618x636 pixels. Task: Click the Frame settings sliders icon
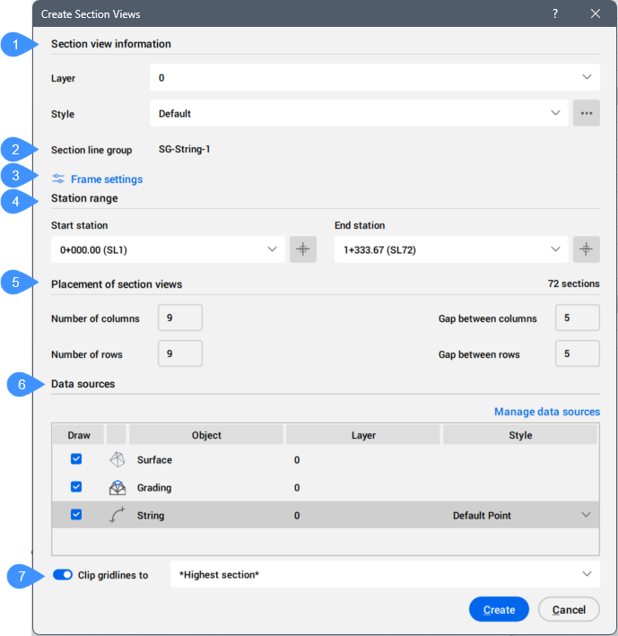(58, 179)
